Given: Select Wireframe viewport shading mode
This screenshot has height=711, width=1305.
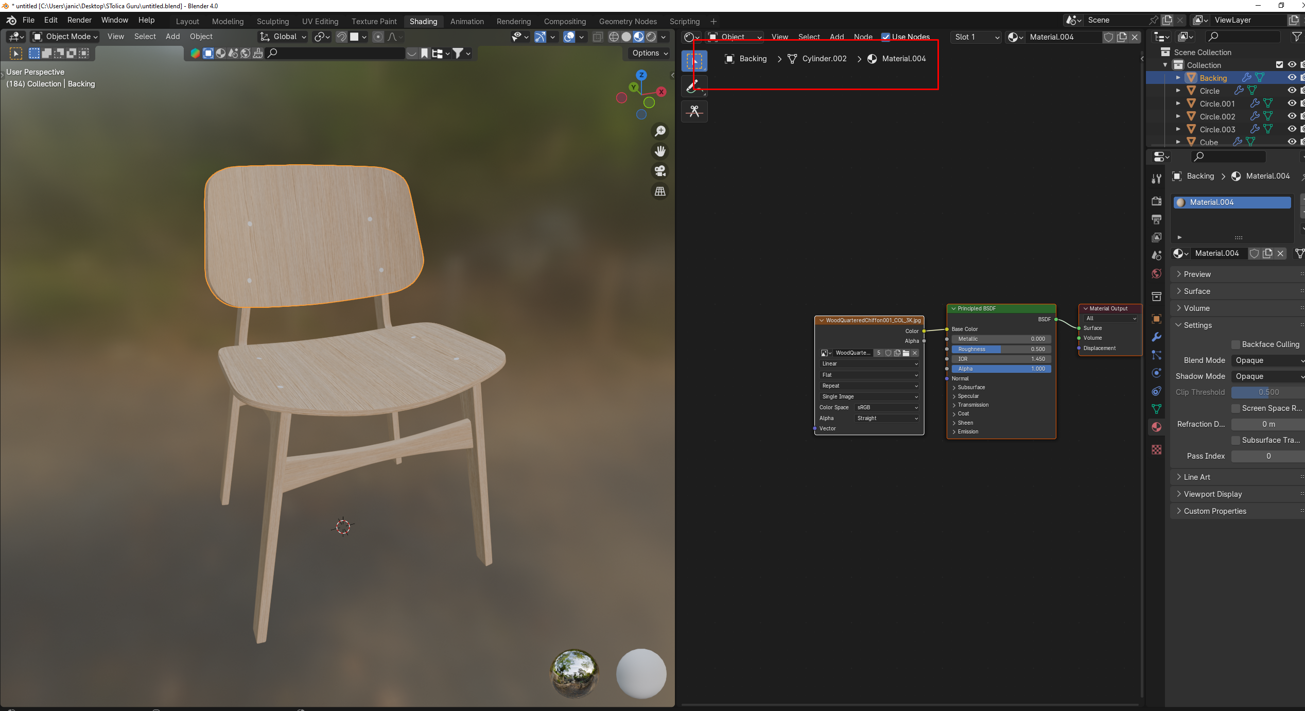Looking at the screenshot, I should coord(614,37).
